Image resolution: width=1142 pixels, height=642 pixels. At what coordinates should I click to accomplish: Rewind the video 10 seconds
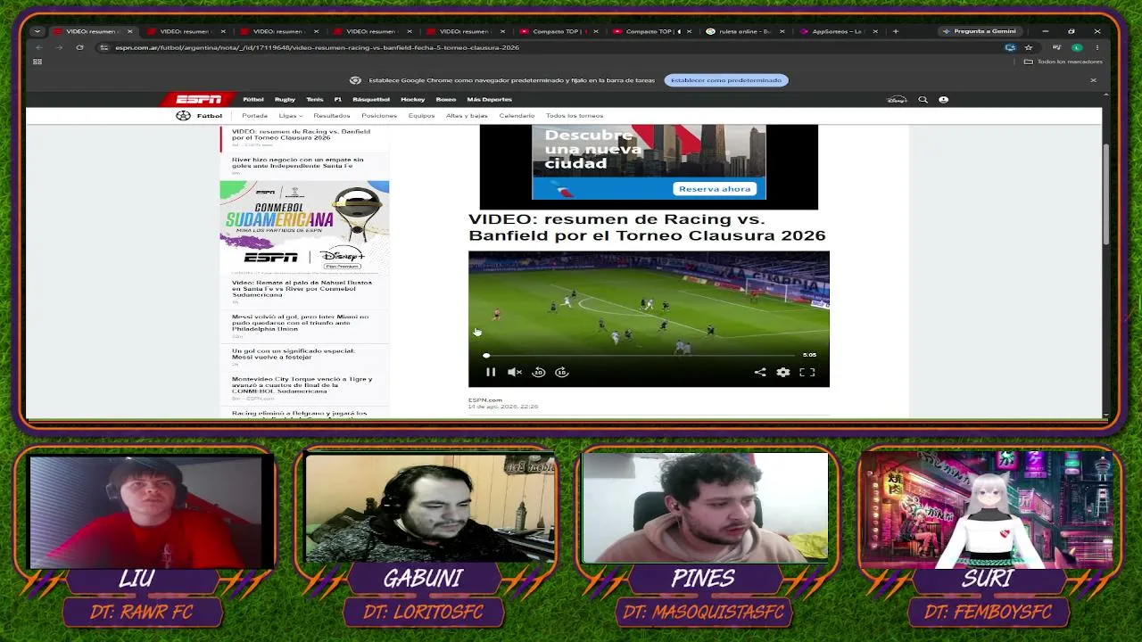click(539, 372)
